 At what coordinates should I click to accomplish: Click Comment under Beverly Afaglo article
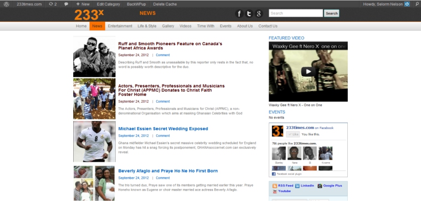(163, 178)
